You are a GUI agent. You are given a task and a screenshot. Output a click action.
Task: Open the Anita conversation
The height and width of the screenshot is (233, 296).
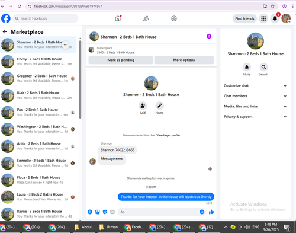point(38,146)
